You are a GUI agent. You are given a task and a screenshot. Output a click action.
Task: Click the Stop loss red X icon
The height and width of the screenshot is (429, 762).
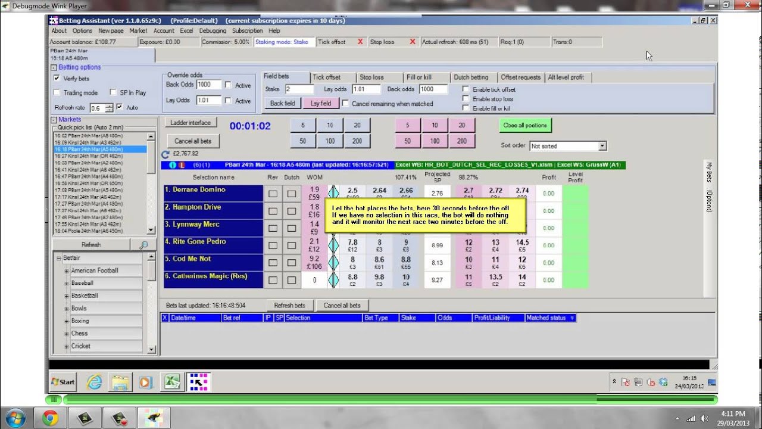[413, 42]
